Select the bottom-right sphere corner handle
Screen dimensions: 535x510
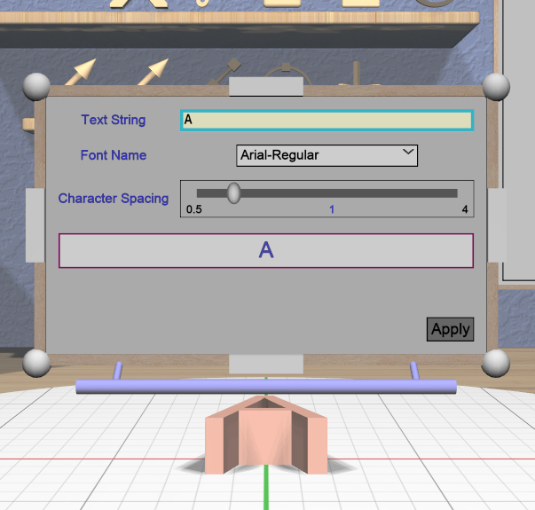coord(496,363)
